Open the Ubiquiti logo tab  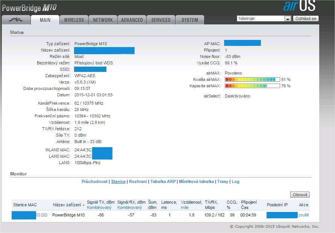point(16,20)
